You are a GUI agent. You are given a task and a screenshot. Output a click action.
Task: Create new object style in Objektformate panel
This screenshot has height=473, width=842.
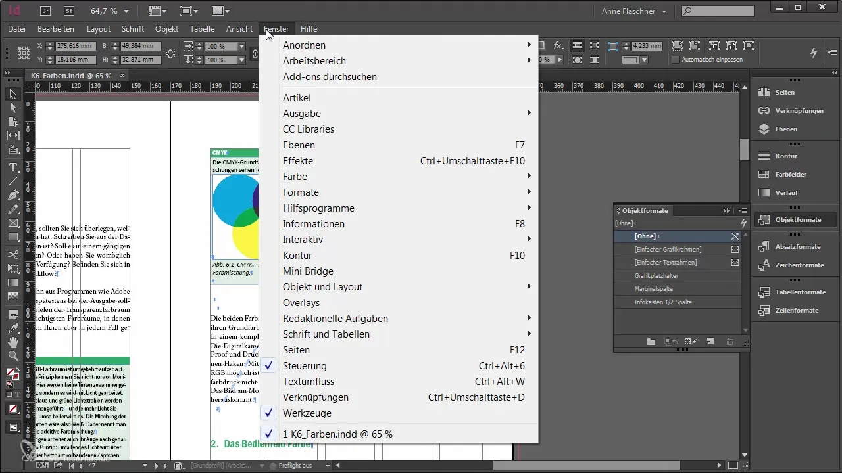coord(710,342)
